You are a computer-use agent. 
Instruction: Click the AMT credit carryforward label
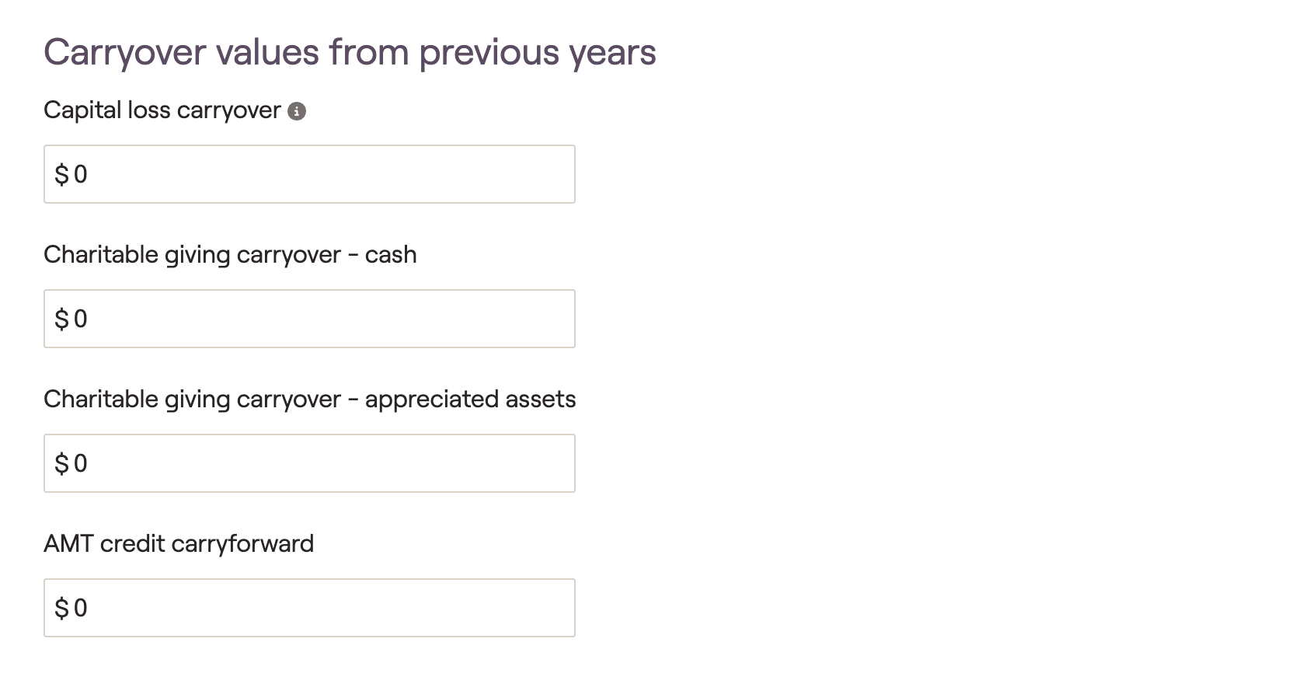(179, 543)
